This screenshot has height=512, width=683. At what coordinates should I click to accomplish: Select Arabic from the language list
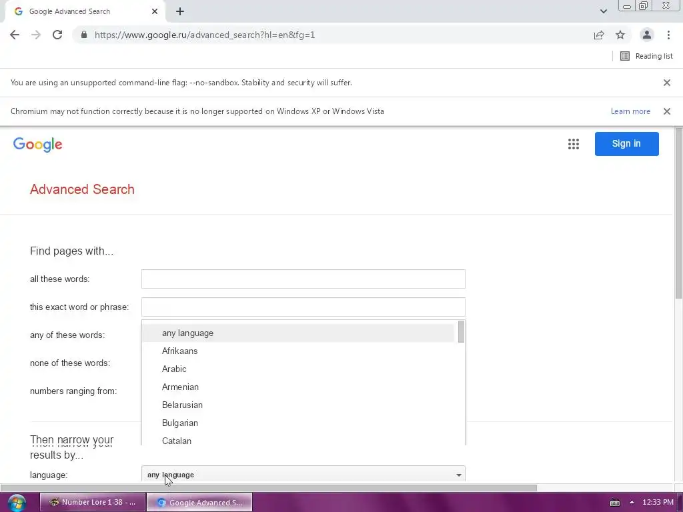[x=298, y=369]
